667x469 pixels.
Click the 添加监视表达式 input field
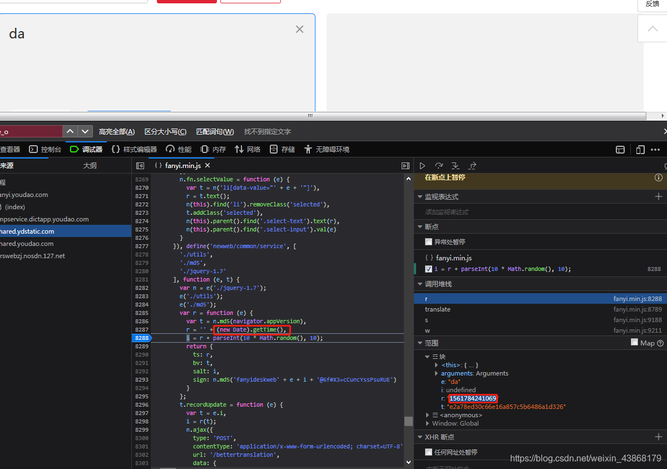pyautogui.click(x=540, y=212)
